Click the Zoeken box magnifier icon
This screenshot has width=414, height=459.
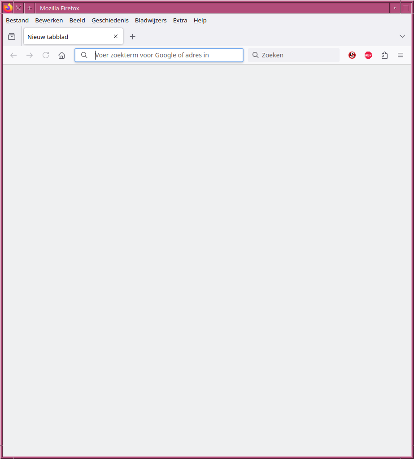click(x=256, y=55)
